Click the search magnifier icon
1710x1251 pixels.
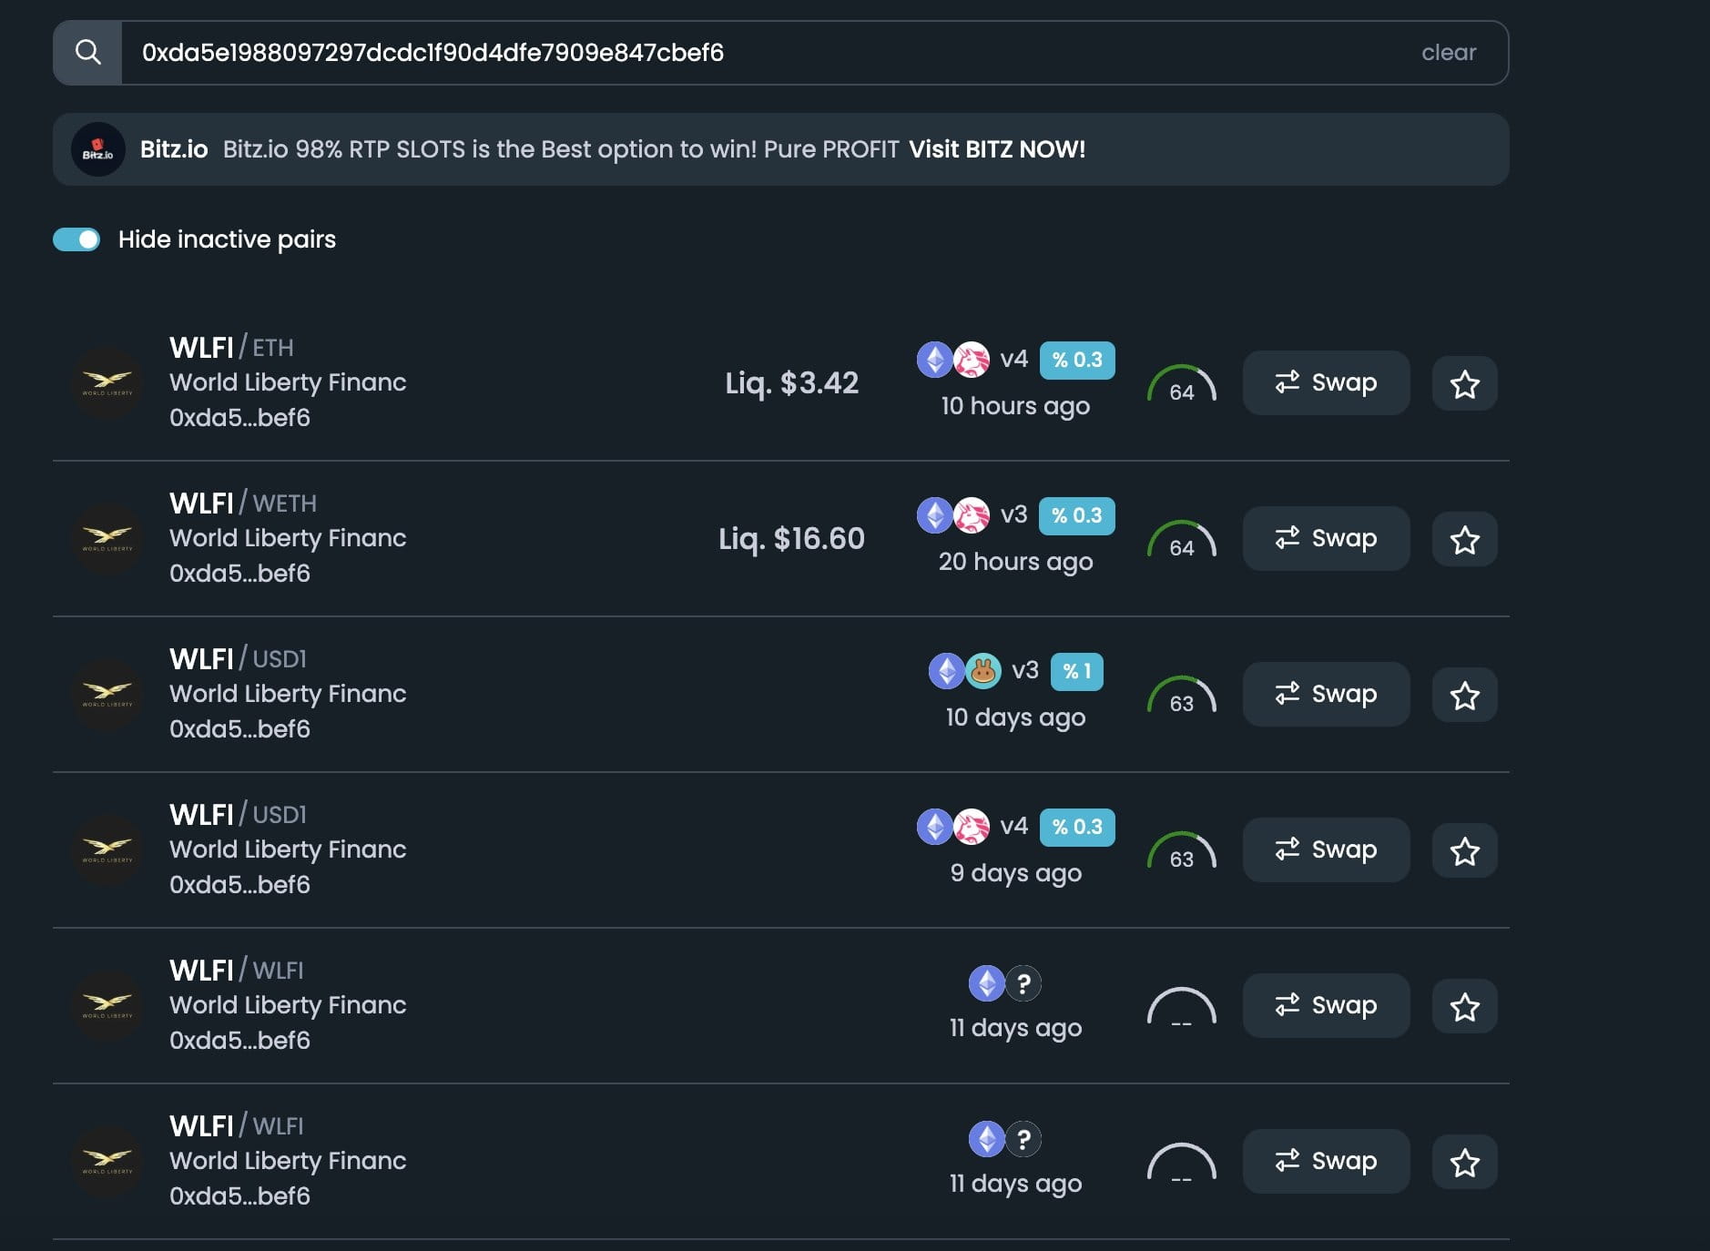(87, 52)
